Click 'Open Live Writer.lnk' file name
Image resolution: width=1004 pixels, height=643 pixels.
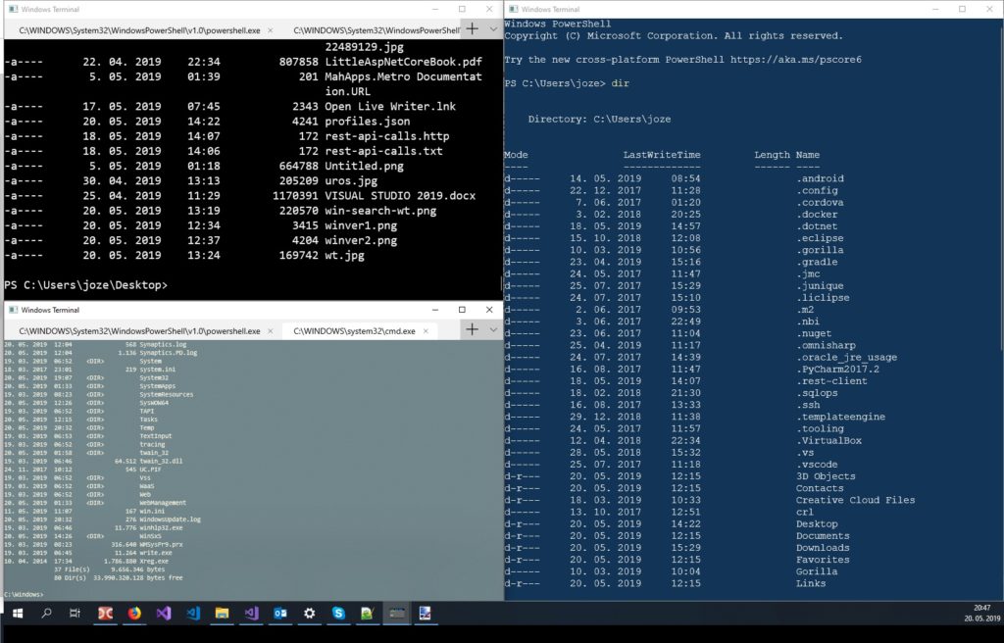point(390,106)
